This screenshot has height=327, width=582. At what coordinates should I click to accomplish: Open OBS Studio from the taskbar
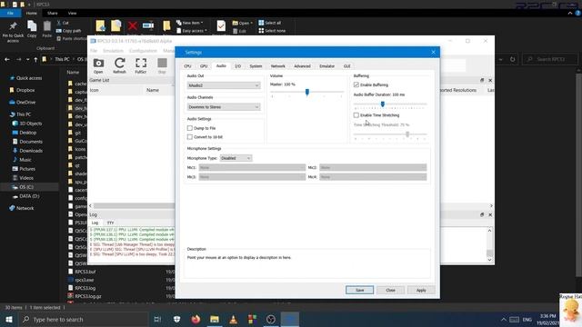point(271,319)
